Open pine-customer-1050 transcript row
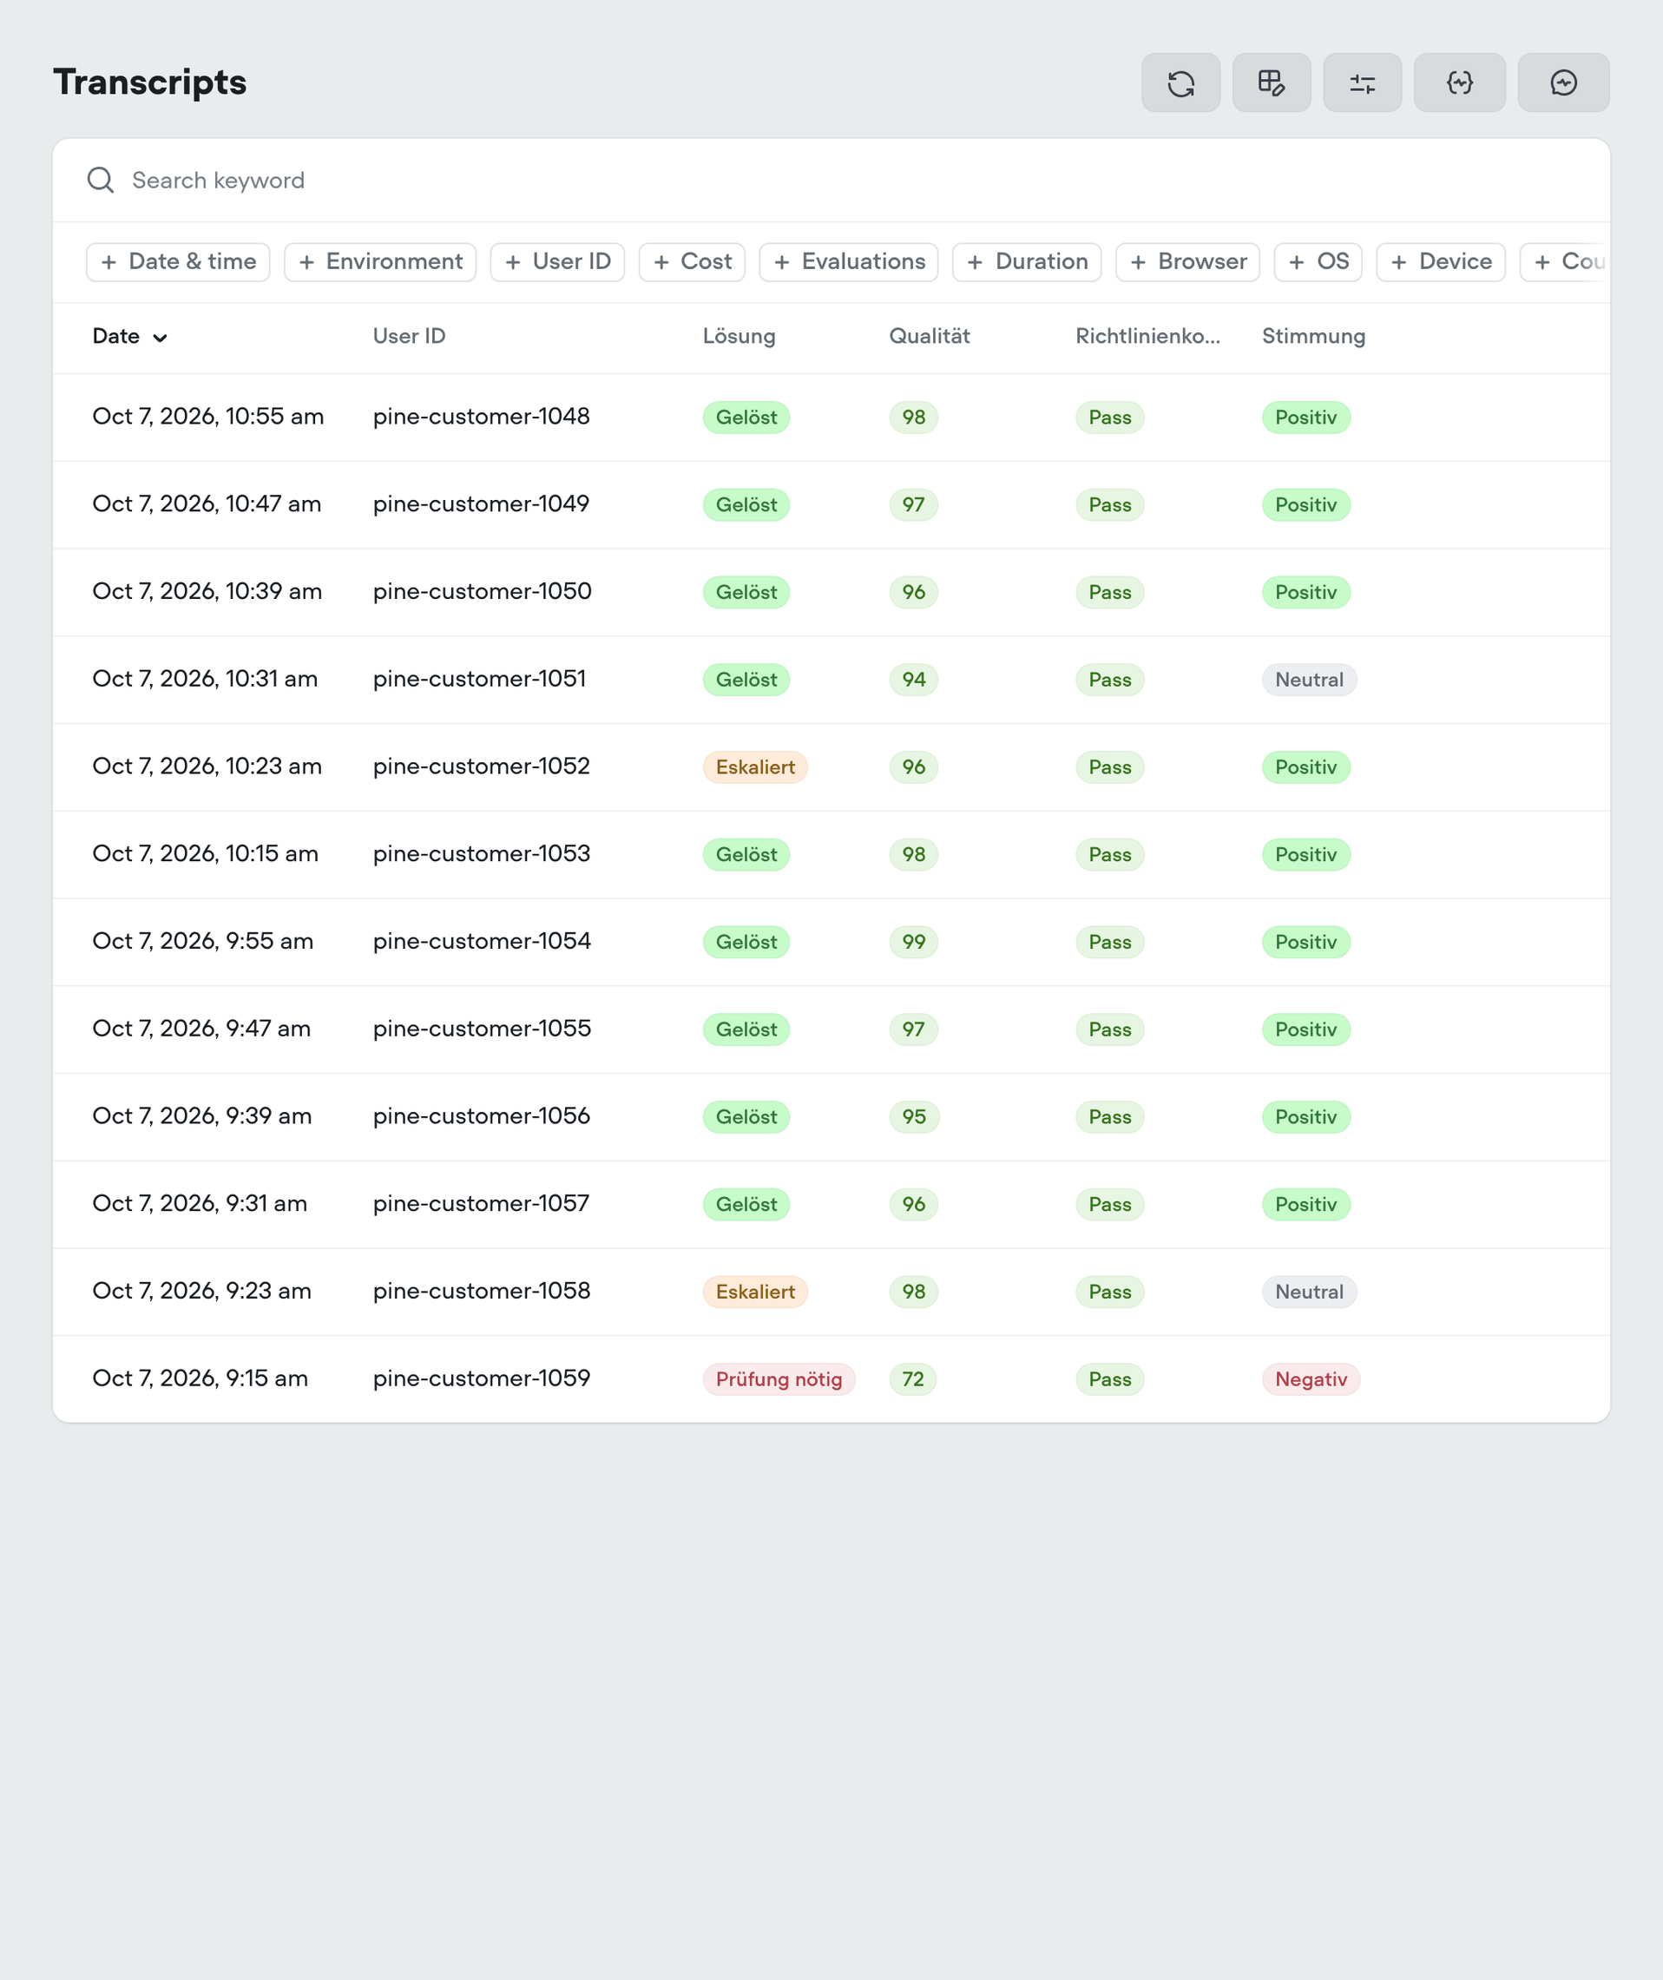1663x1980 pixels. 831,592
